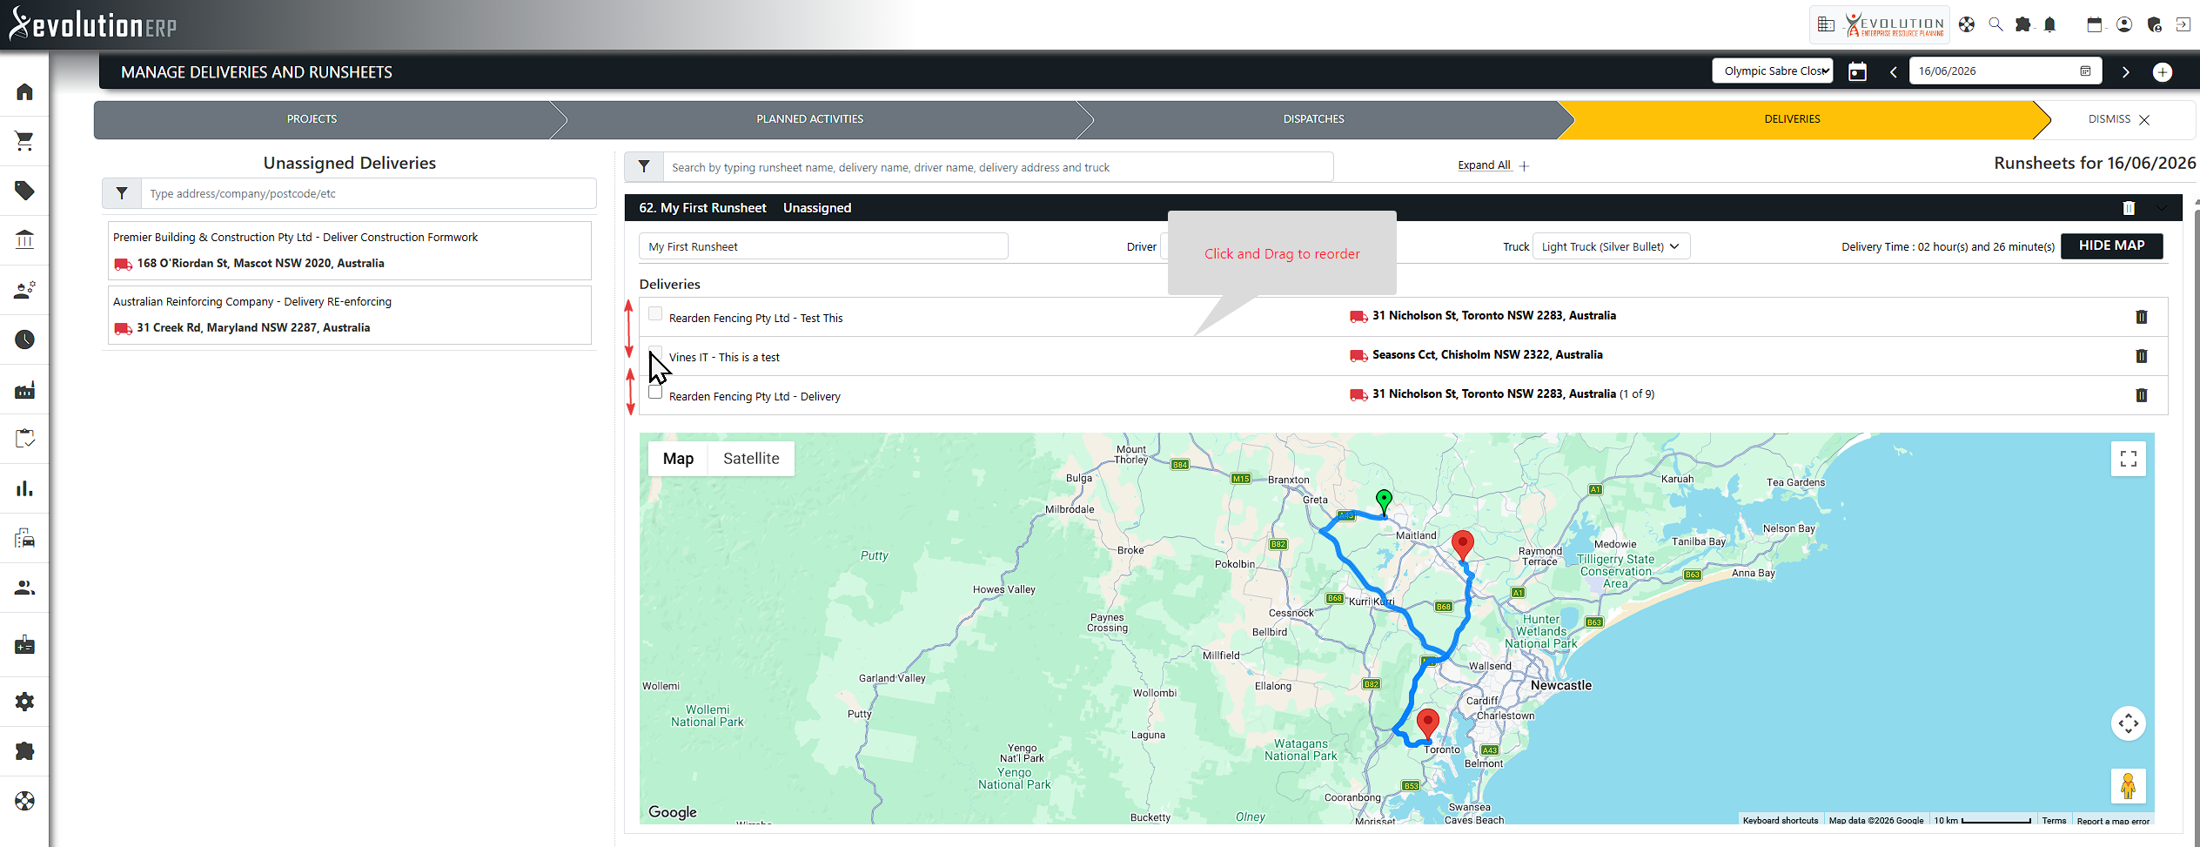Click the runsheet search filter funnel icon
Image resolution: width=2200 pixels, height=847 pixels.
point(644,167)
